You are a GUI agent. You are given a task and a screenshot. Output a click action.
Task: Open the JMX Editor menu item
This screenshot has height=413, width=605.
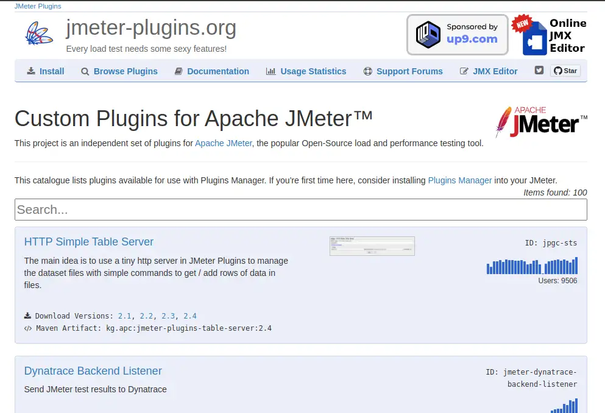point(495,71)
